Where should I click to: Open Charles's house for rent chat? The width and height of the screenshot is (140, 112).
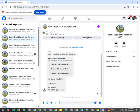pyautogui.click(x=19, y=70)
